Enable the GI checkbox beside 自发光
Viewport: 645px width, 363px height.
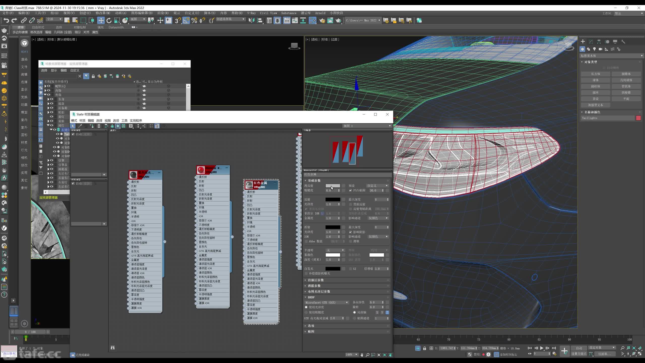350,269
